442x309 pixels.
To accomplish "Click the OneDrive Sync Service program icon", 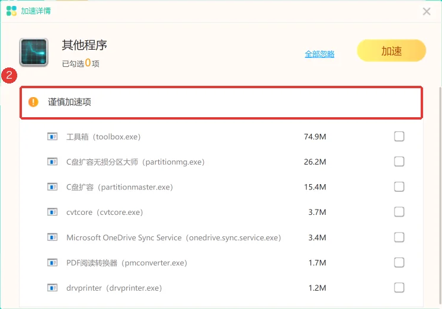I will point(52,237).
